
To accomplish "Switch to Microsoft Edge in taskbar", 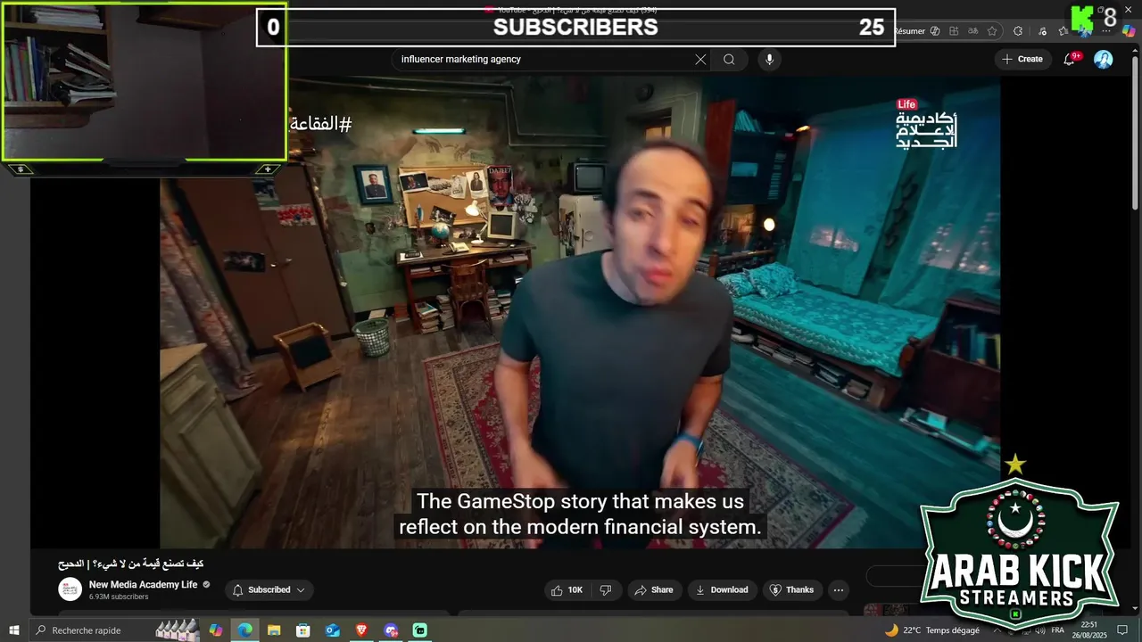I will (244, 630).
